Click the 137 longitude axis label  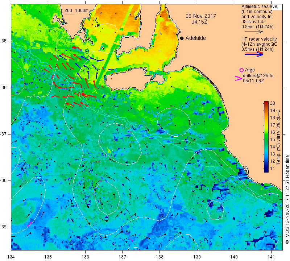[x=123, y=257]
